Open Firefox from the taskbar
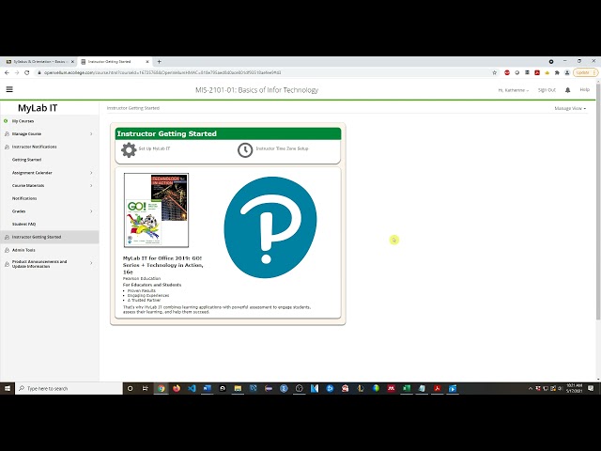This screenshot has width=601, height=451. pyautogui.click(x=177, y=388)
